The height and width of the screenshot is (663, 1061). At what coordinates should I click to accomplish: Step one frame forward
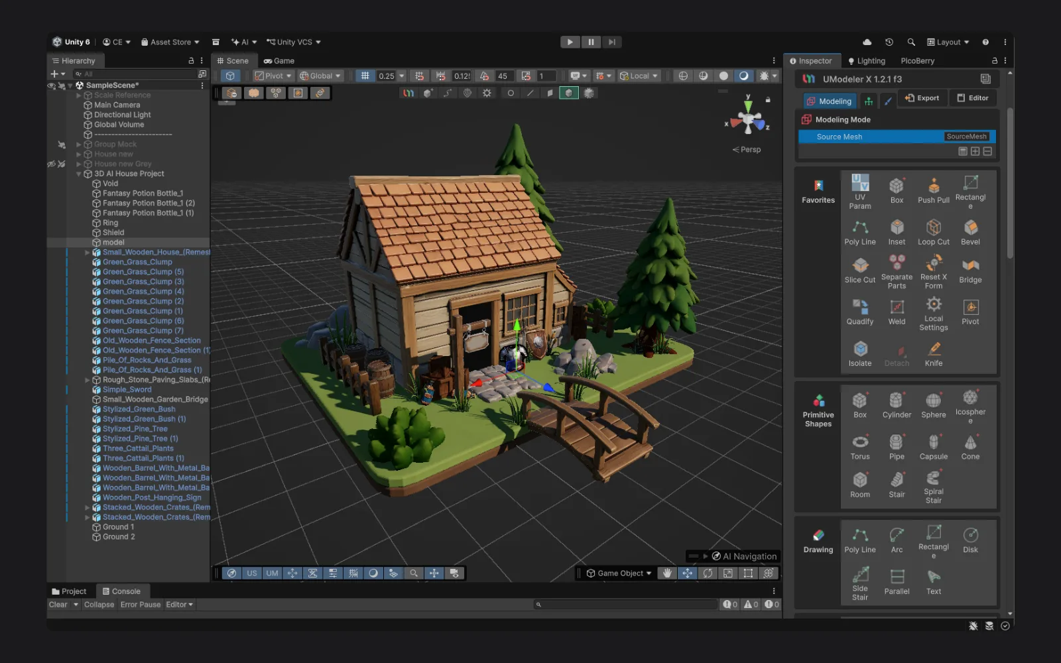tap(611, 42)
